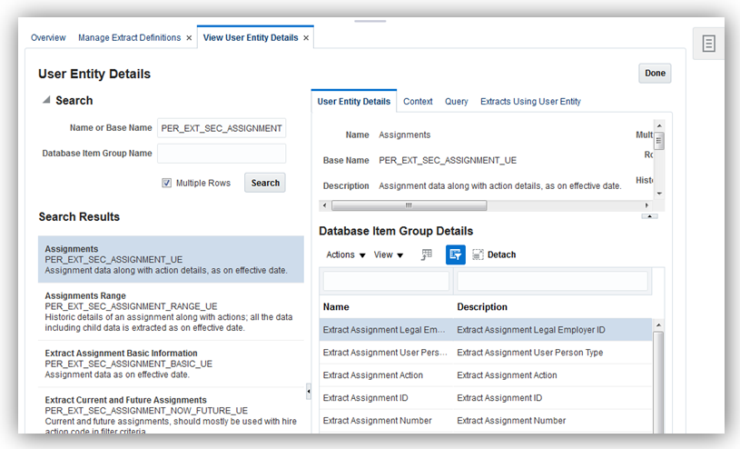Open the Query sub-tab

click(x=457, y=101)
